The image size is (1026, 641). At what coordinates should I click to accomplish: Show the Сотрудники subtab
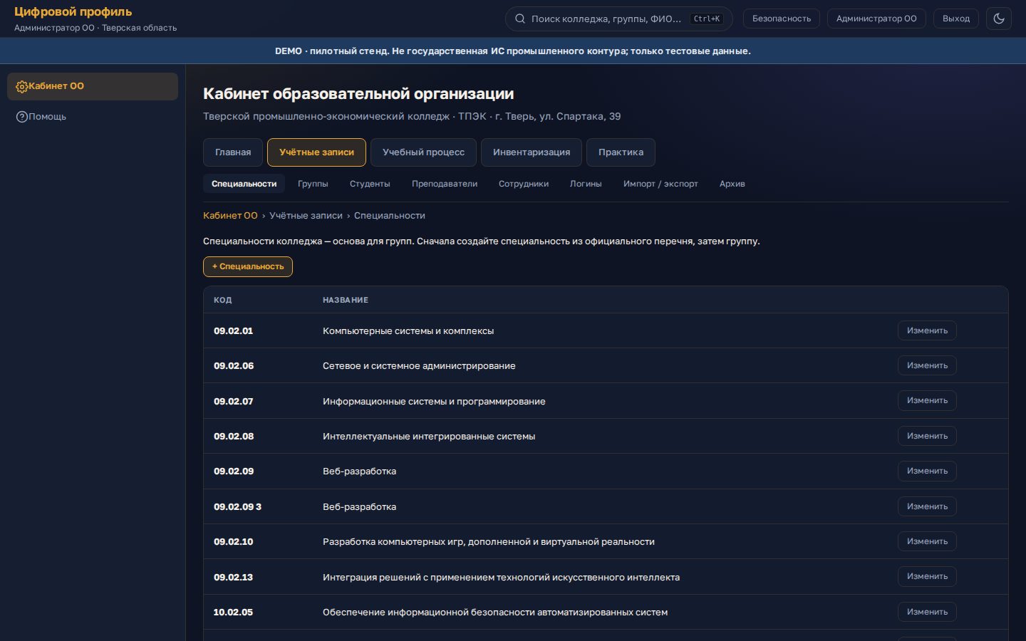tap(524, 184)
